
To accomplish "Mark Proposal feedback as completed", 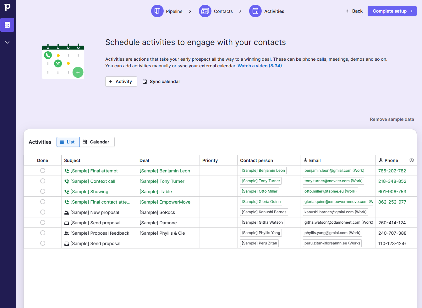I will pyautogui.click(x=42, y=233).
